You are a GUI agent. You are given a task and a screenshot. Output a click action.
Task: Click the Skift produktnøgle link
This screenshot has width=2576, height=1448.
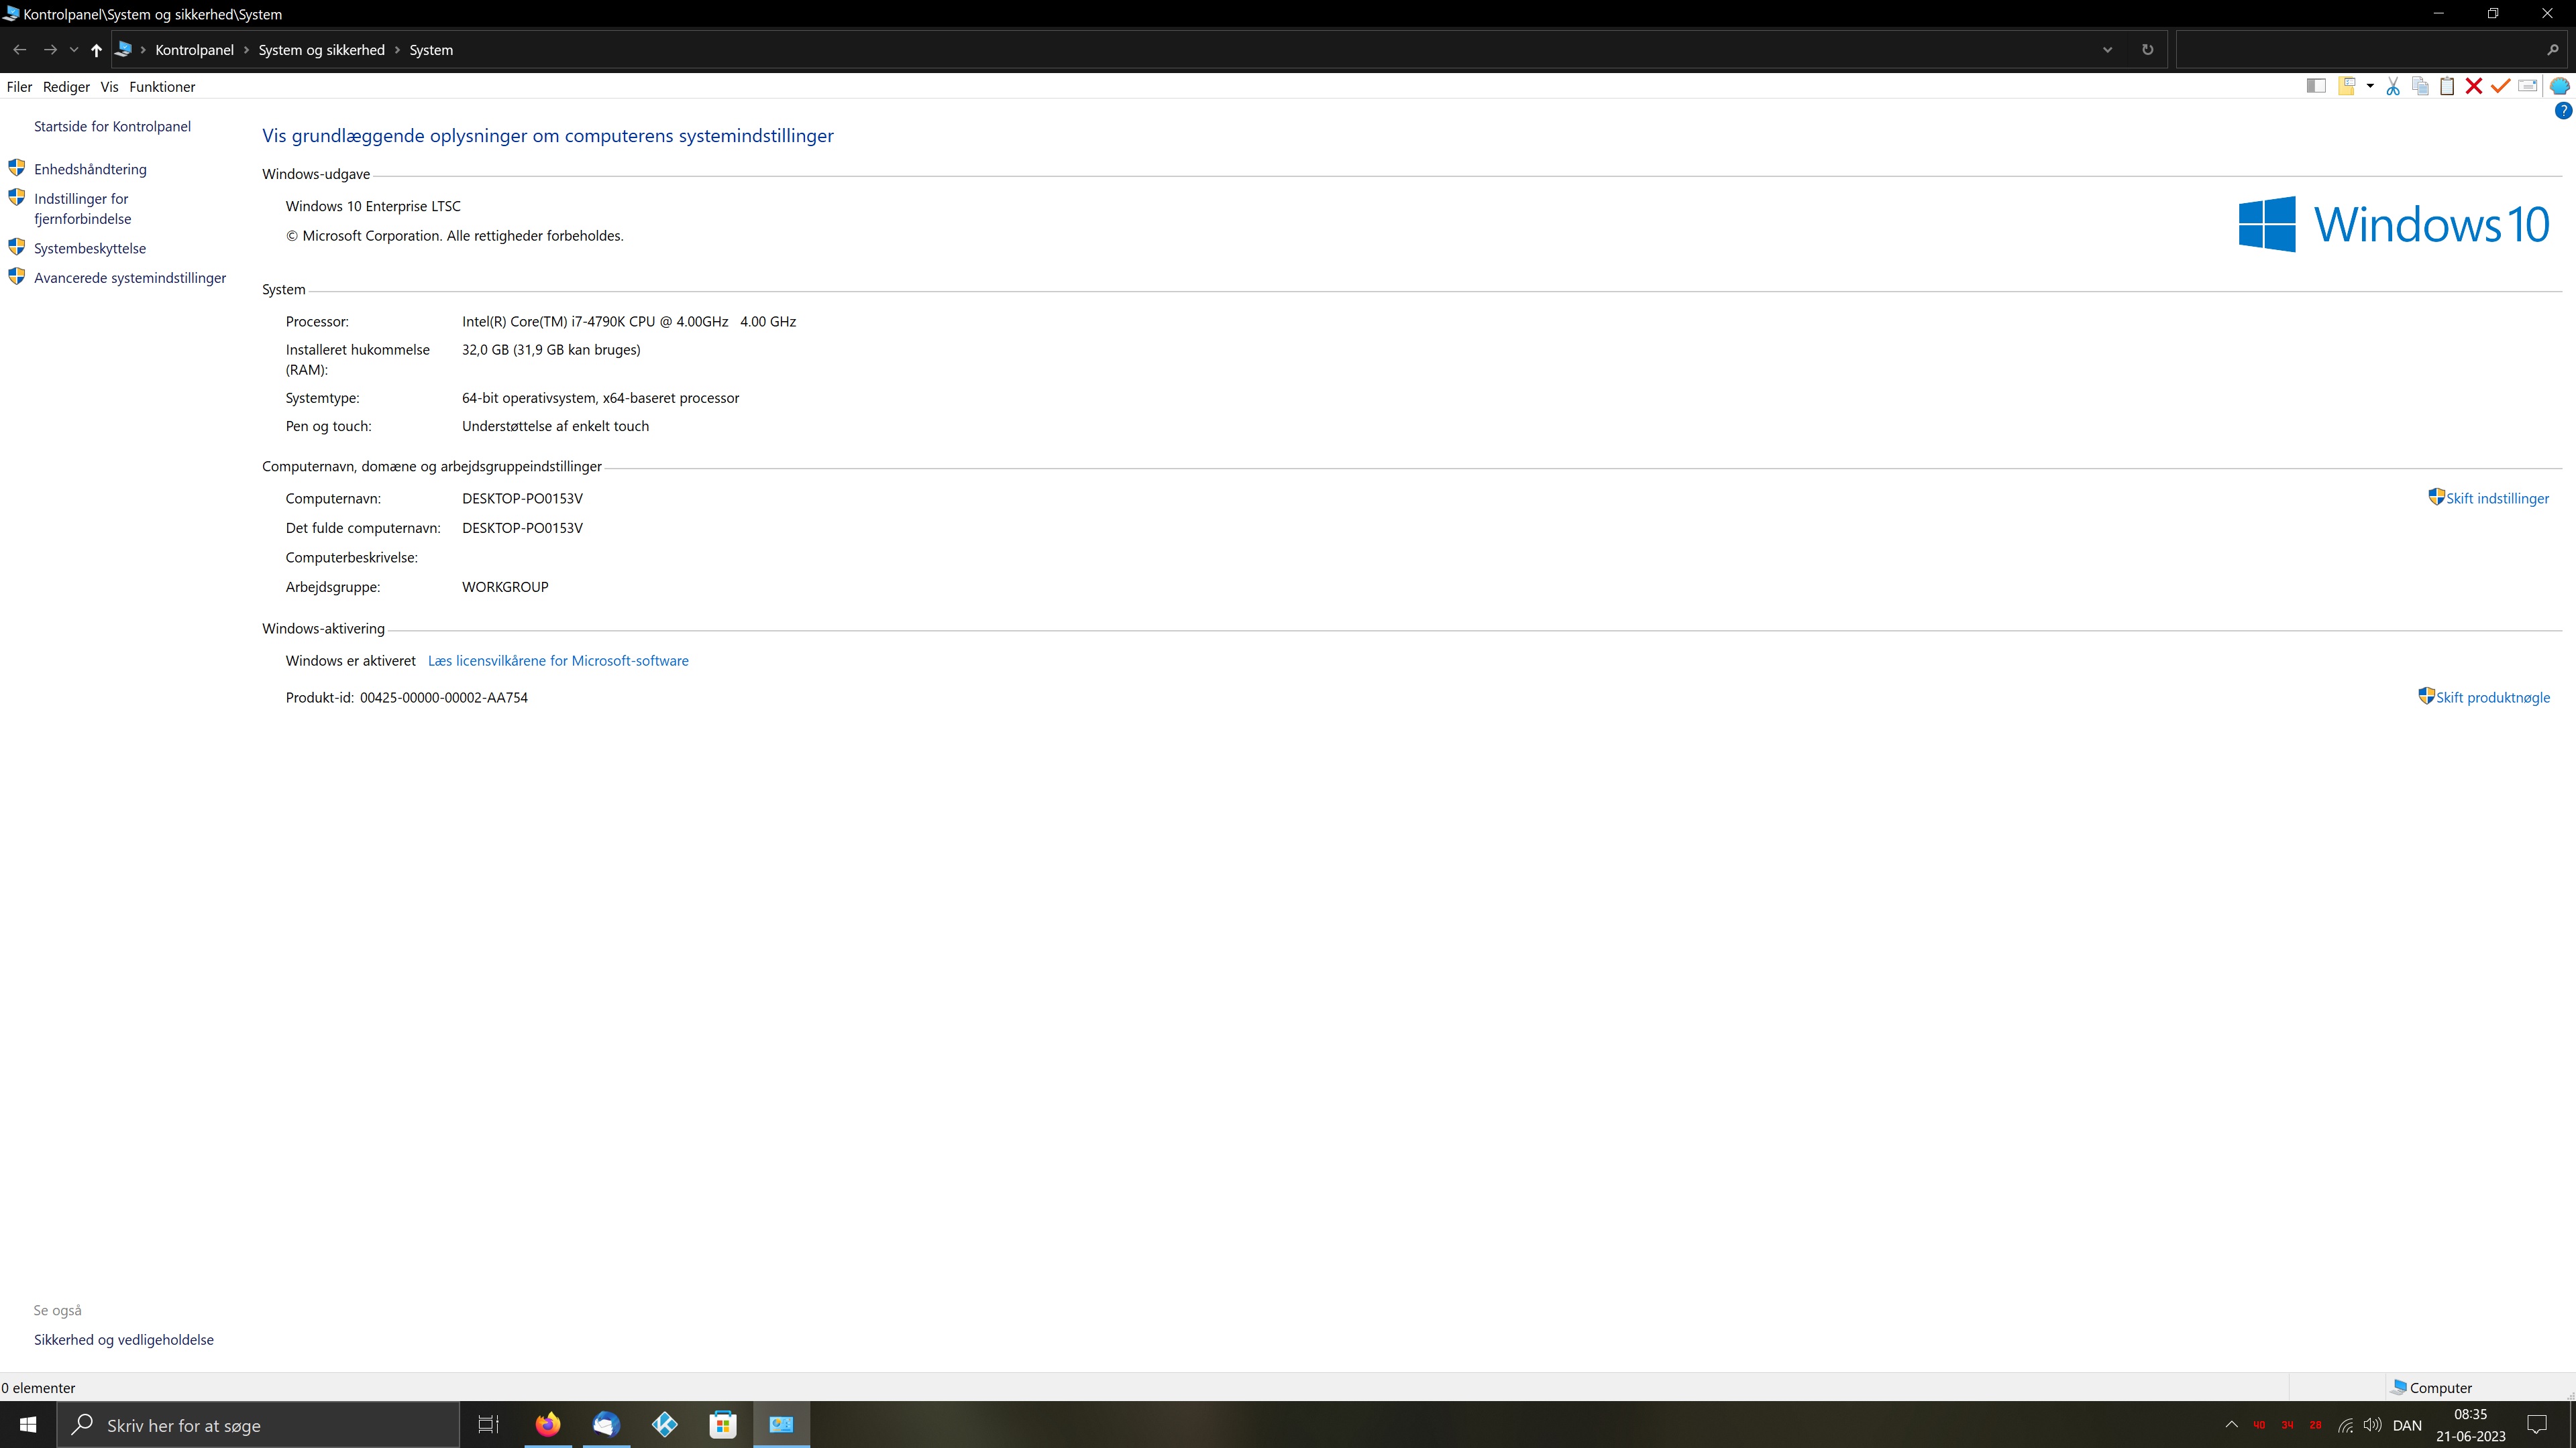tap(2492, 697)
